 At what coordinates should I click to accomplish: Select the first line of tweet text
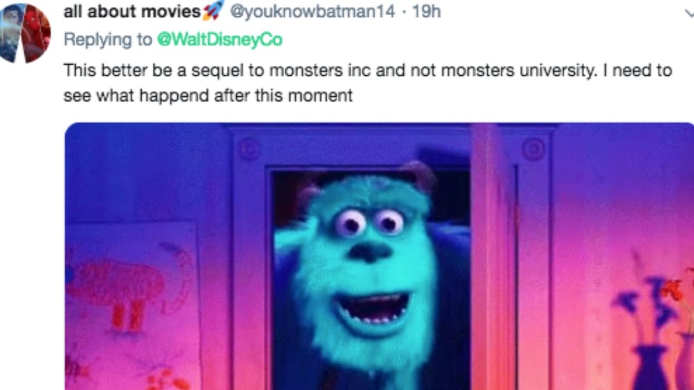pyautogui.click(x=367, y=70)
